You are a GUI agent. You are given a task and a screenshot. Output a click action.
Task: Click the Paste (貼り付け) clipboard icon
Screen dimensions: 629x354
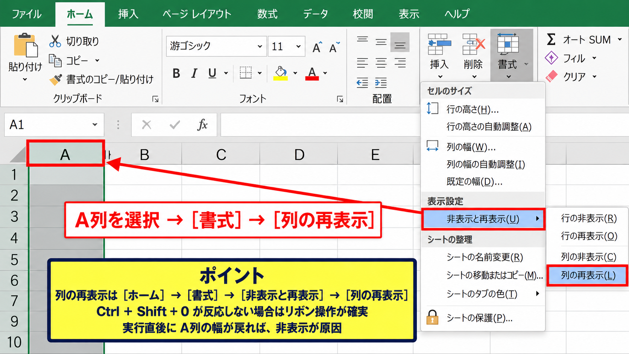coord(26,46)
